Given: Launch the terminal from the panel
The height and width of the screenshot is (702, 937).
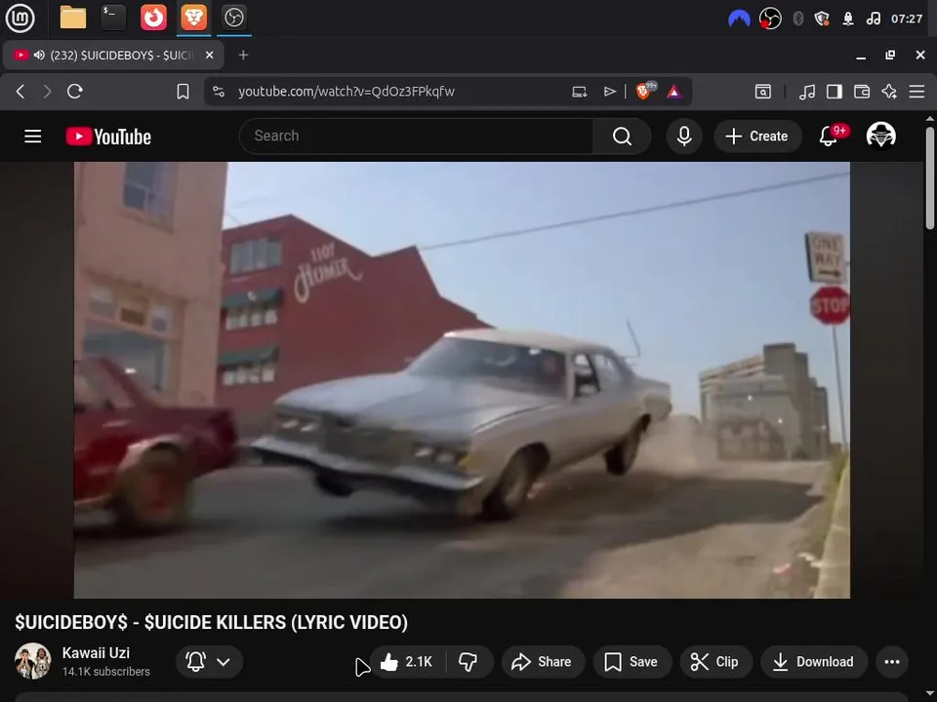Looking at the screenshot, I should click(x=113, y=18).
